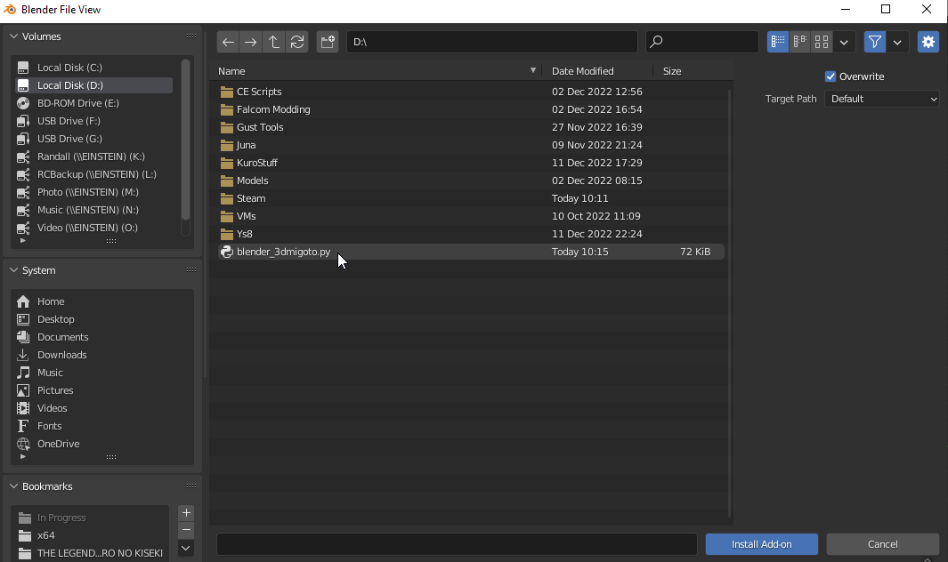The width and height of the screenshot is (948, 562).
Task: Open filter settings dropdown arrow
Action: 898,42
